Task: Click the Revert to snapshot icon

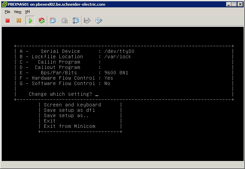Action: [64, 21]
